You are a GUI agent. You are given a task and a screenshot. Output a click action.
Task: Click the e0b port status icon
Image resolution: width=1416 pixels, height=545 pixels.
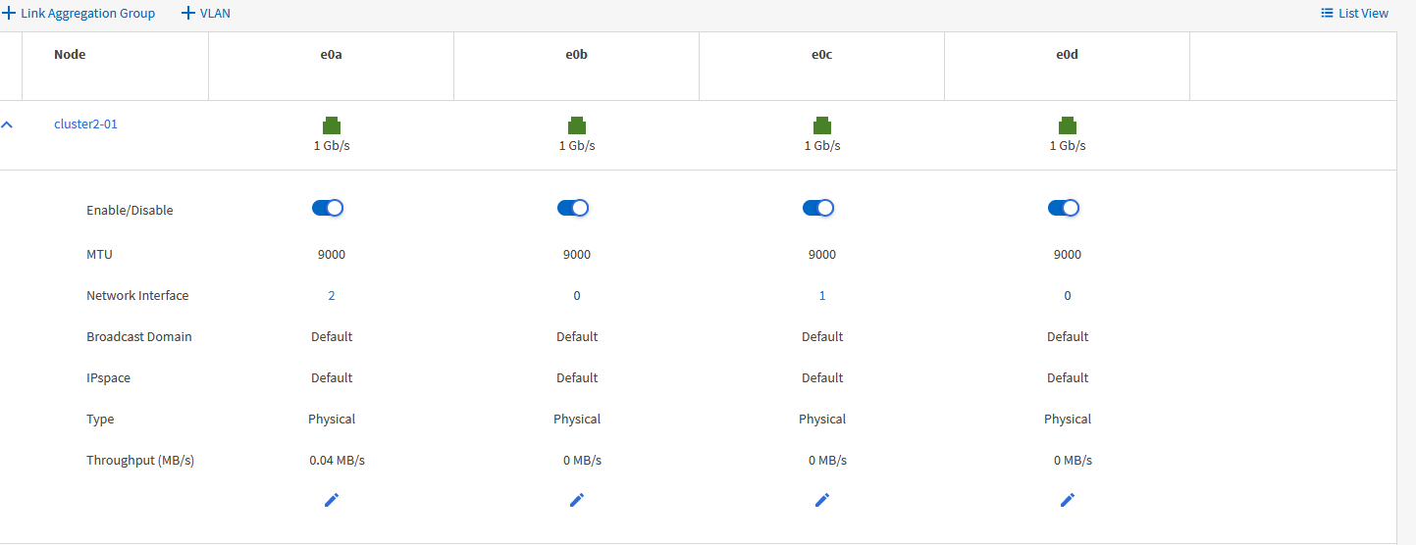[x=577, y=125]
